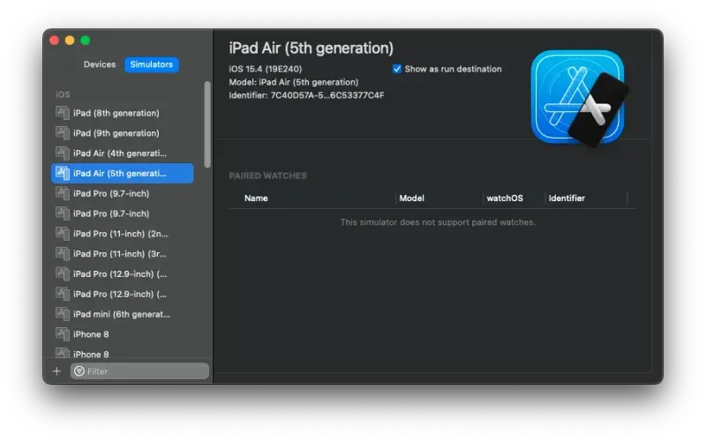The width and height of the screenshot is (706, 441).
Task: Select iPad Pro (11-inch) (3r... simulator
Action: point(122,254)
